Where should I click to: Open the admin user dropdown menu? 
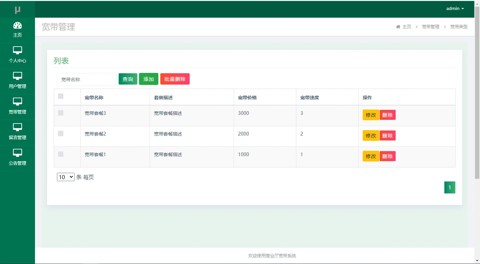[x=455, y=9]
